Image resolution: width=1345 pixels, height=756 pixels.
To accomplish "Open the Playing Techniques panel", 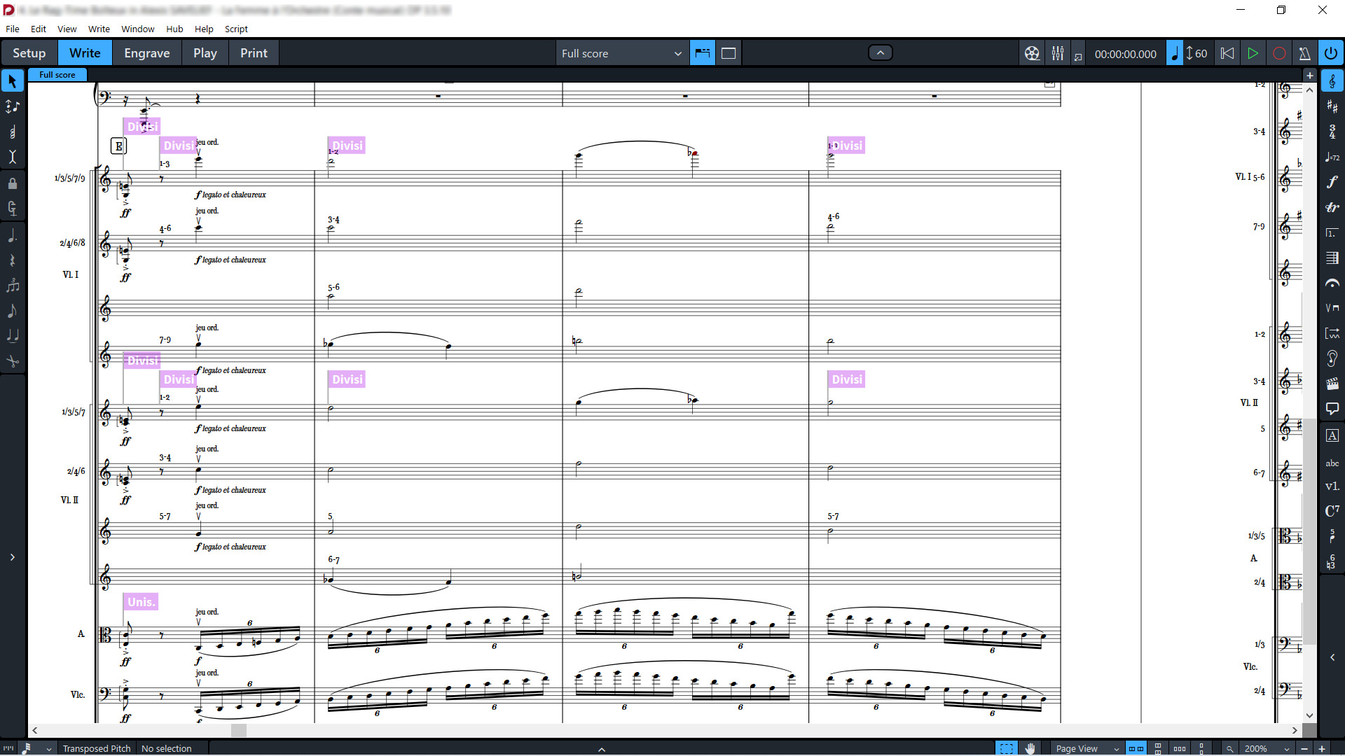I will [x=1332, y=308].
